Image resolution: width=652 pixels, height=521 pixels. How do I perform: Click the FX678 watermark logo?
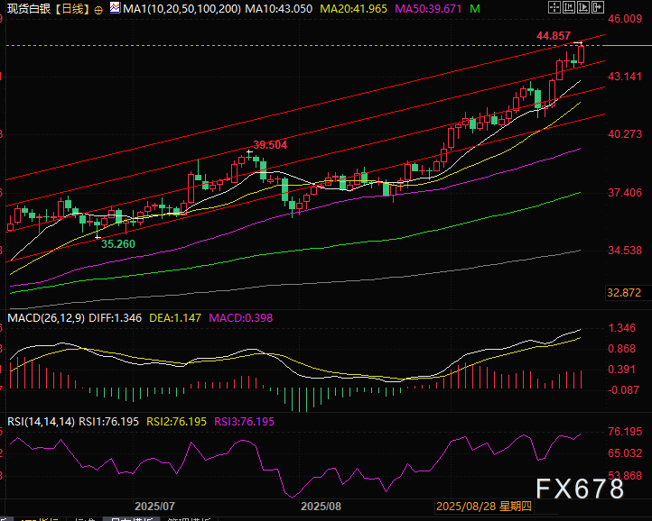pyautogui.click(x=579, y=489)
